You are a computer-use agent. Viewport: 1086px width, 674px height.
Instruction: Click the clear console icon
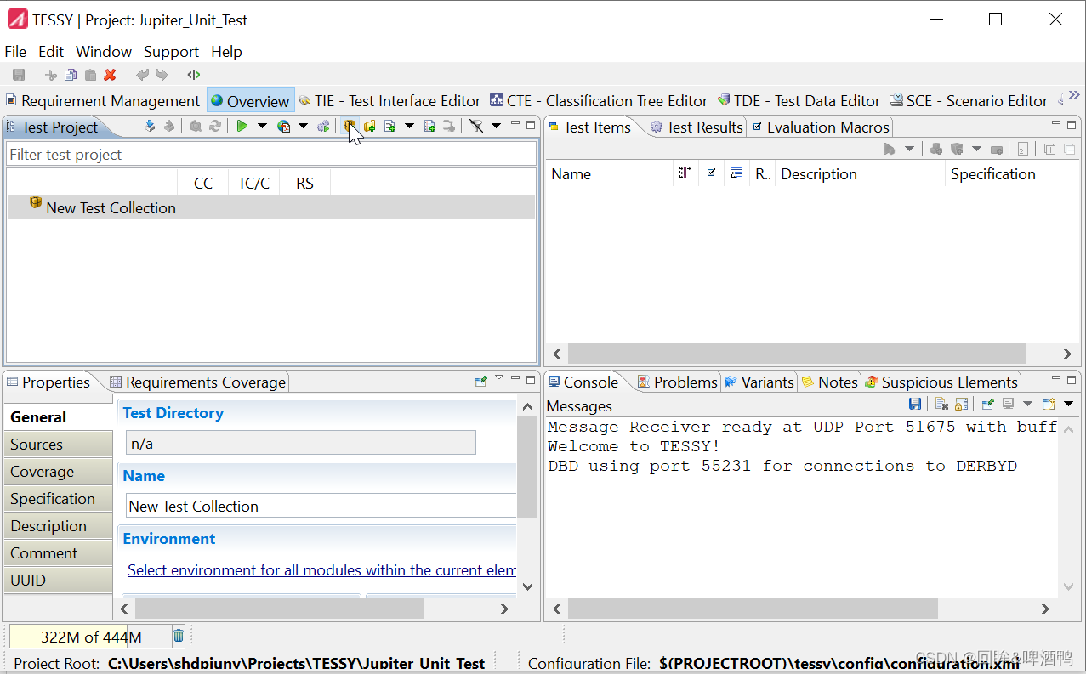pos(941,404)
